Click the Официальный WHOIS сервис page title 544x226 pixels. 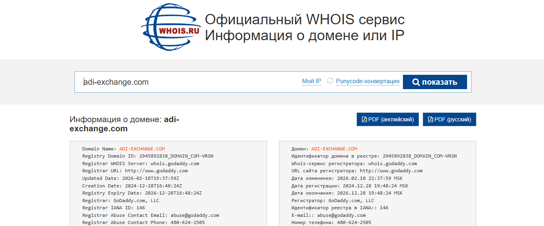click(305, 19)
